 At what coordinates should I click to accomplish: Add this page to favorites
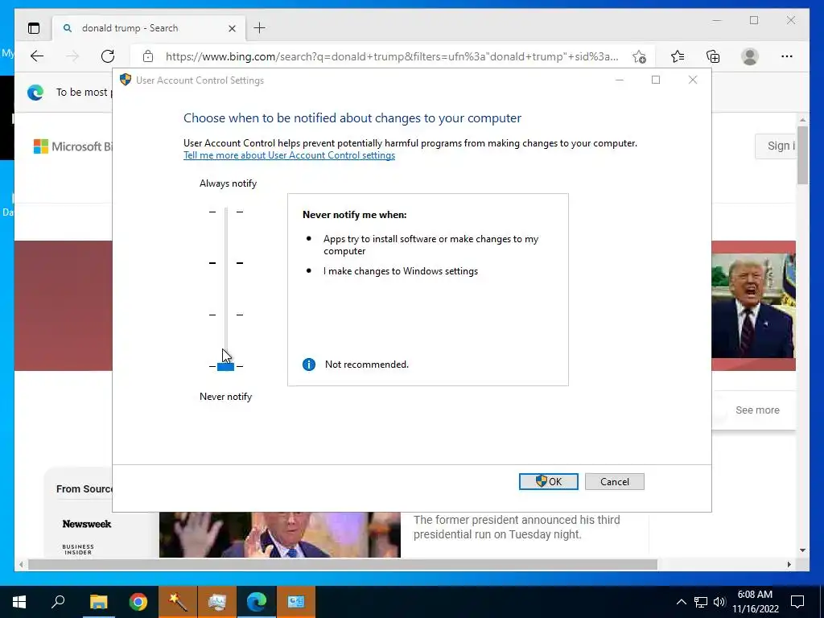(639, 57)
